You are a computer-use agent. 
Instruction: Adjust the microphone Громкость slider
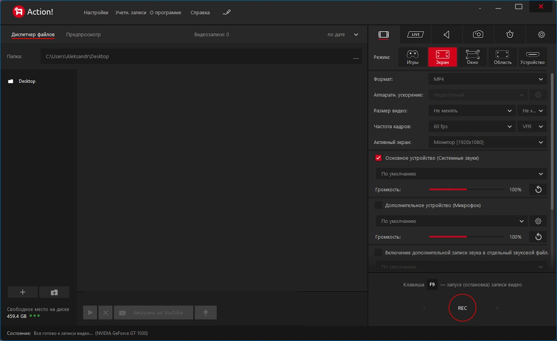point(466,237)
